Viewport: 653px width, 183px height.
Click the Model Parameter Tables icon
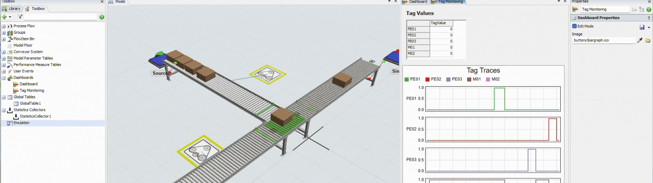click(10, 59)
